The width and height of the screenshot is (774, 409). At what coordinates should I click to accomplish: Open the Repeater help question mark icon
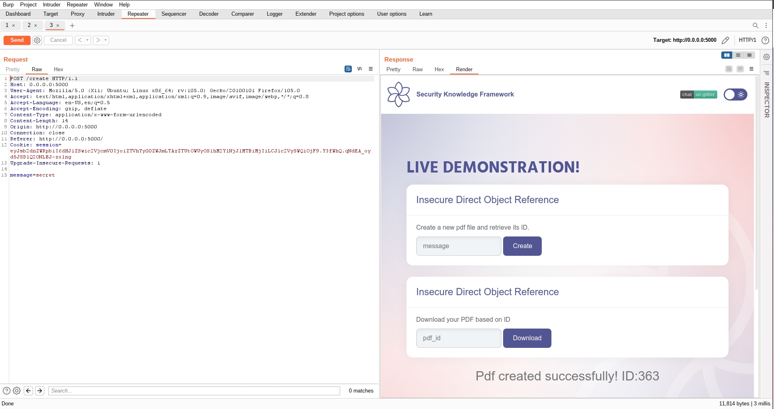pyautogui.click(x=765, y=40)
